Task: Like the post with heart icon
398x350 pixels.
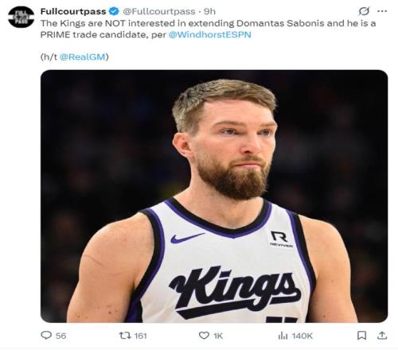Action: click(x=204, y=336)
